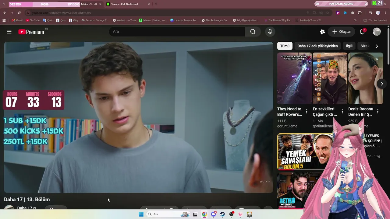Screen dimensions: 390x219
Task: Open the Tüm Yer İşaretleri folder
Action: coord(375,20)
